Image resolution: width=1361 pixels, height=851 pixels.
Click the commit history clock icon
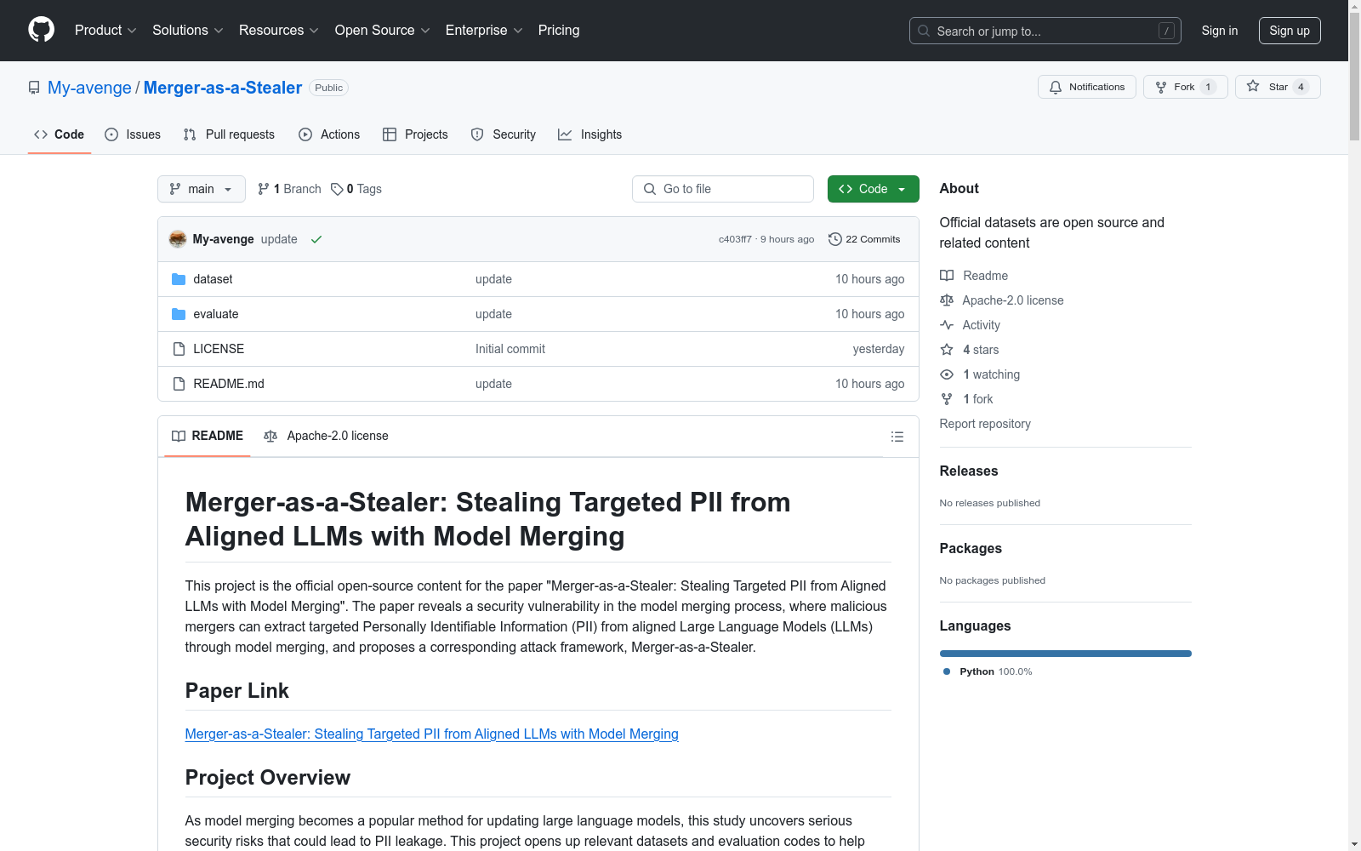point(835,239)
